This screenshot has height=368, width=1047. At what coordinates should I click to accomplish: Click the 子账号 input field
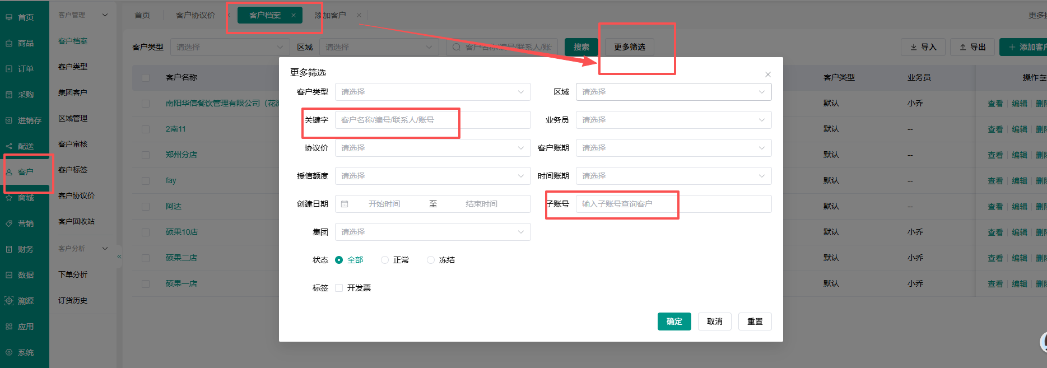click(674, 204)
